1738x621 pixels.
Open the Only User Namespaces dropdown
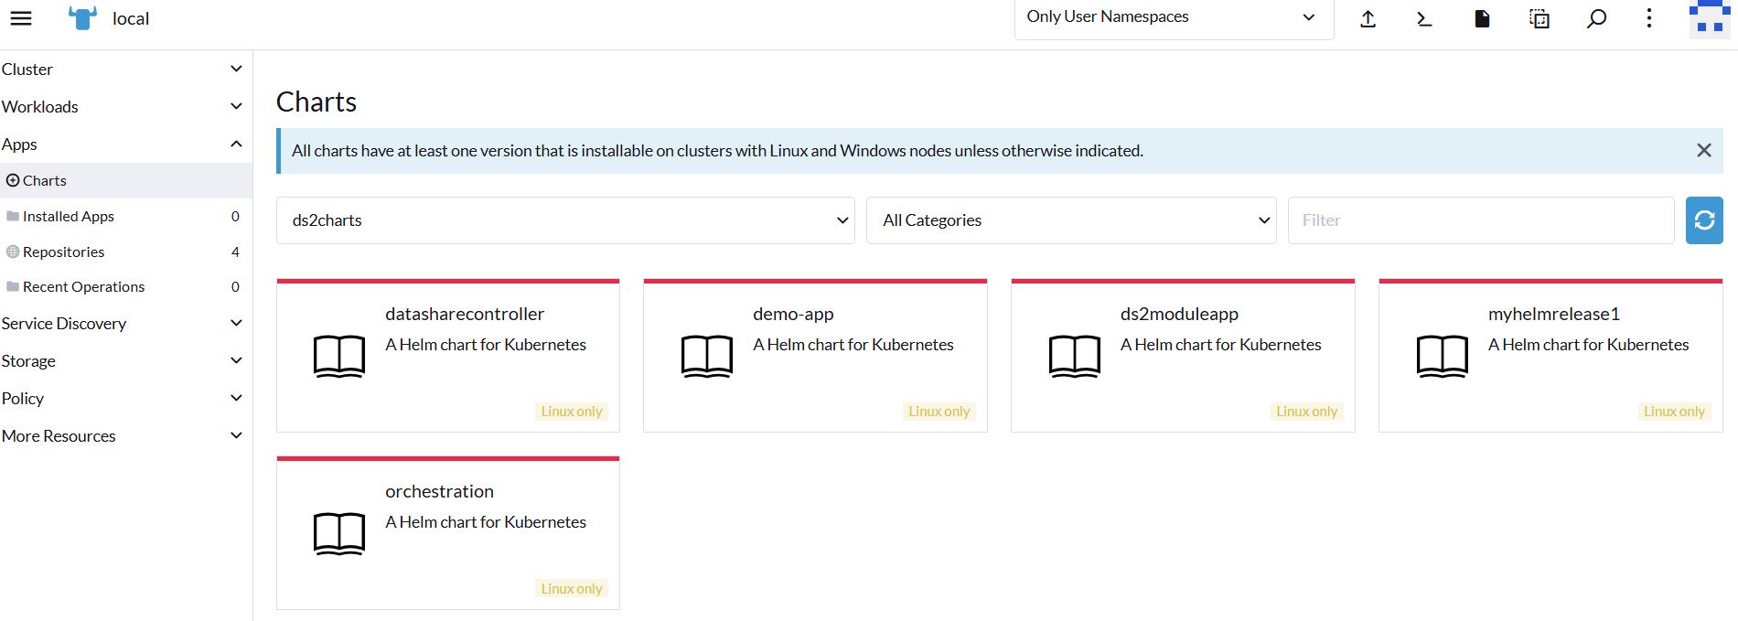pyautogui.click(x=1173, y=18)
